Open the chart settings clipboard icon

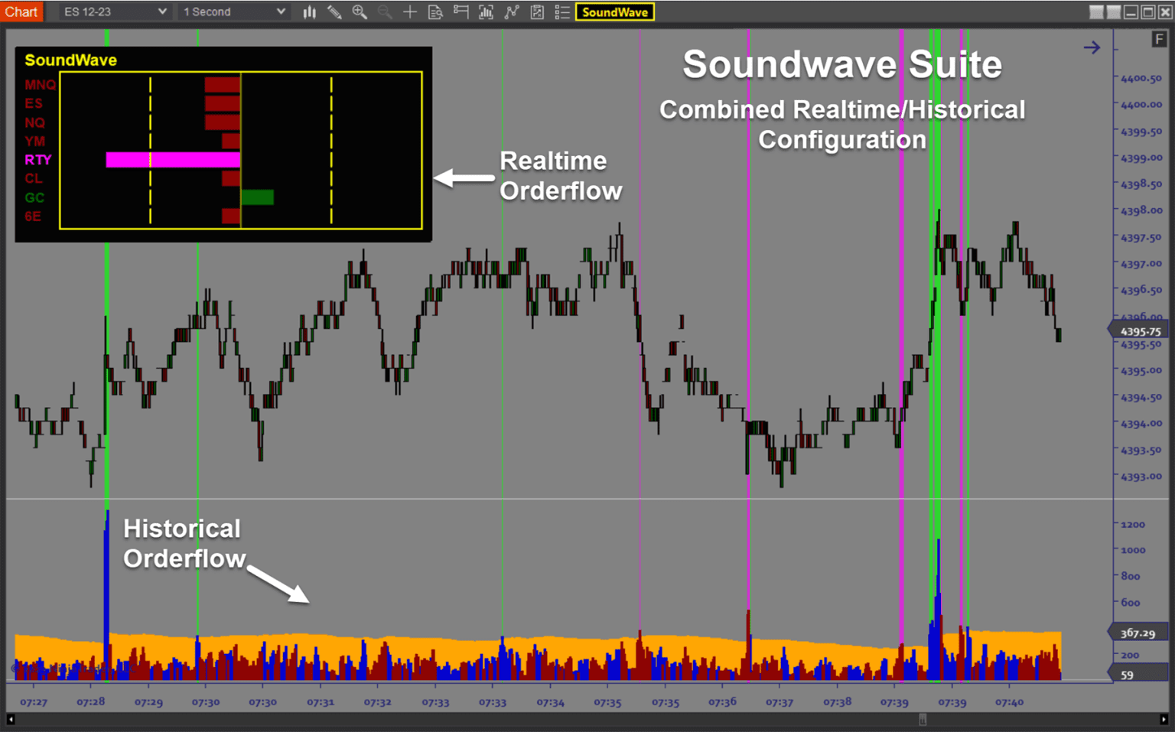pyautogui.click(x=537, y=11)
